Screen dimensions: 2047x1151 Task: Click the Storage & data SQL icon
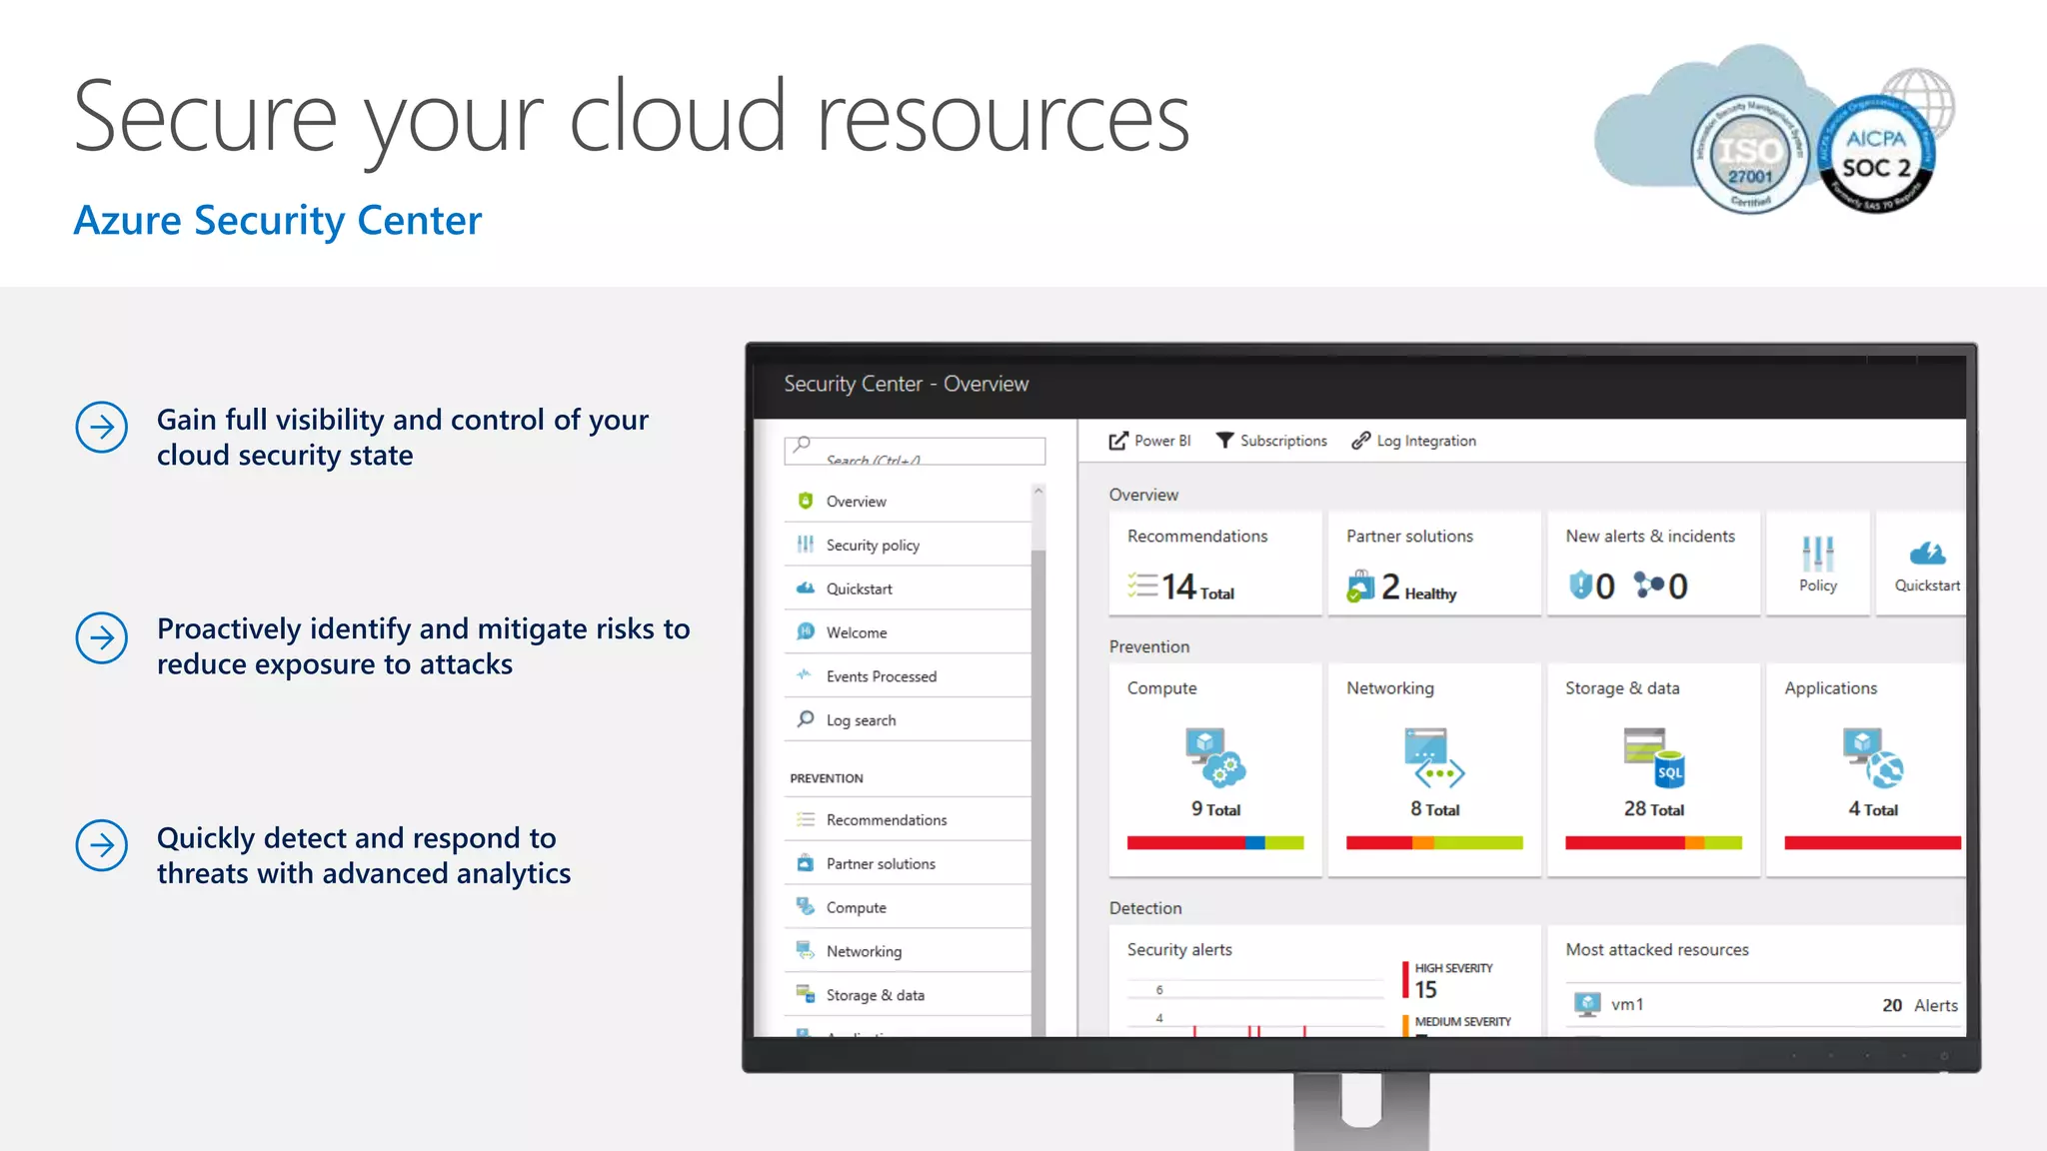point(1654,757)
